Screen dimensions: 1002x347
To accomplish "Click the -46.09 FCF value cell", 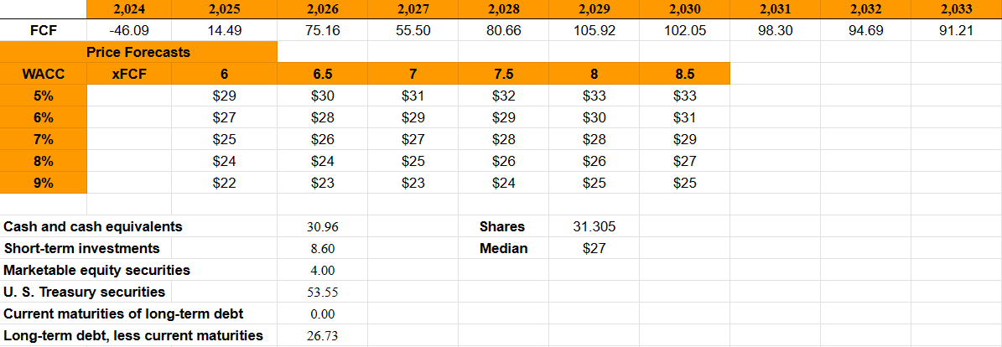I will tap(129, 30).
